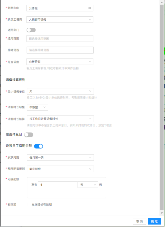Image resolution: width=165 pixels, height=227 pixels.
Task: Clear the 假期名称 field with the clear icon
Action: (90, 8)
